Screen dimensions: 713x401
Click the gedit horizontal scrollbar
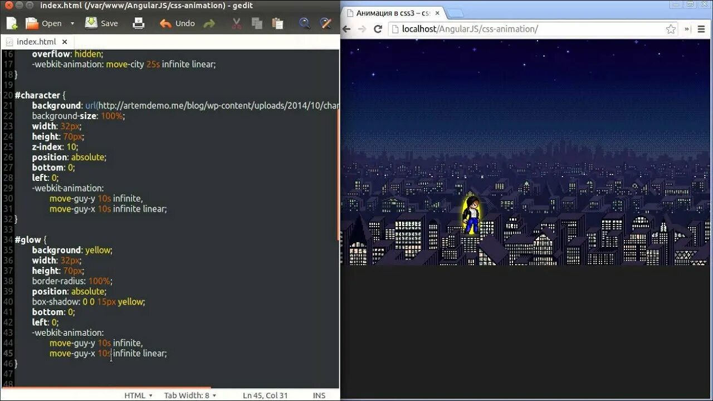pos(106,387)
